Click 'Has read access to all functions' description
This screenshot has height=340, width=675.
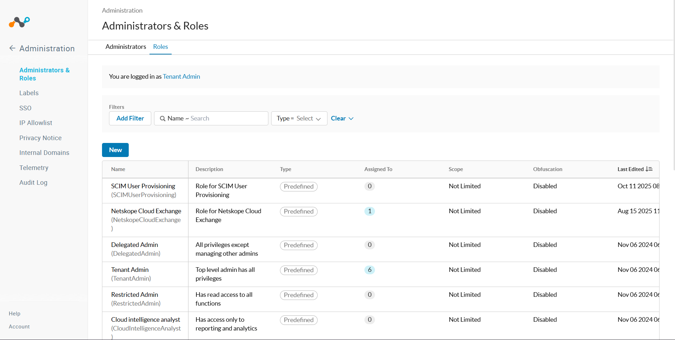(x=224, y=299)
